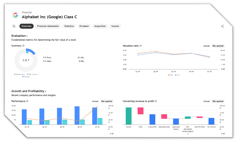The height and width of the screenshot is (142, 237).
Task: Switch to the Income tab
Action: (x=115, y=26)
